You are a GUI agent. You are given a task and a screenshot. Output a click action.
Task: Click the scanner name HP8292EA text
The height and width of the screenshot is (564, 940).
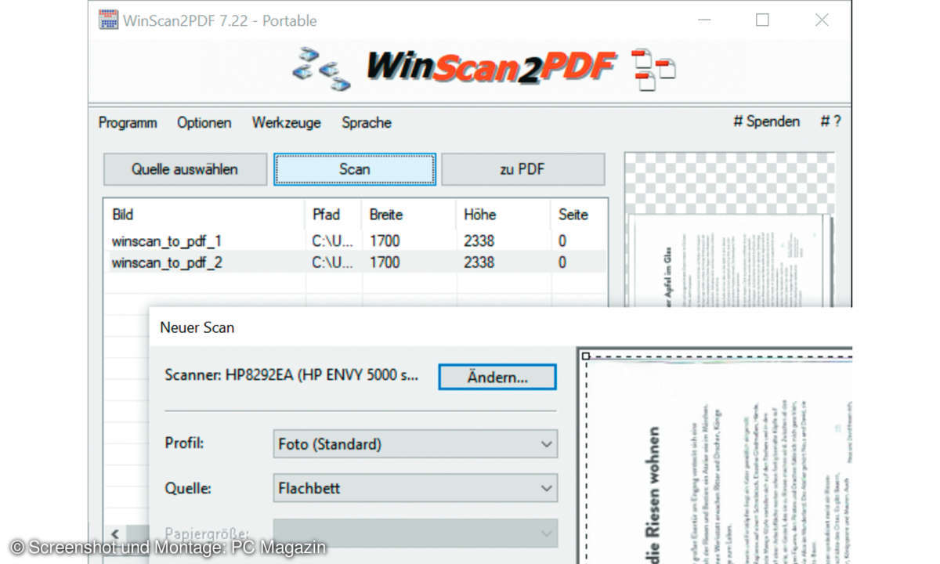click(291, 375)
